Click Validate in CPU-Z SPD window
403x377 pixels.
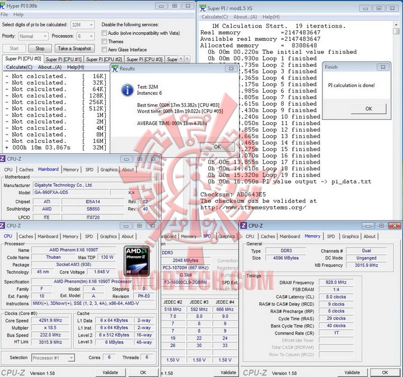click(x=228, y=373)
